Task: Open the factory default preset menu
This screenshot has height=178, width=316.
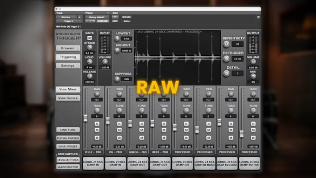Action: coord(97,17)
